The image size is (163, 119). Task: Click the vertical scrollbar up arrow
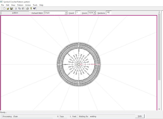pos(159,12)
